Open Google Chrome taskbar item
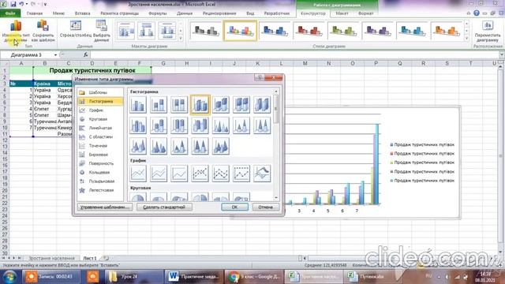 [x=253, y=277]
